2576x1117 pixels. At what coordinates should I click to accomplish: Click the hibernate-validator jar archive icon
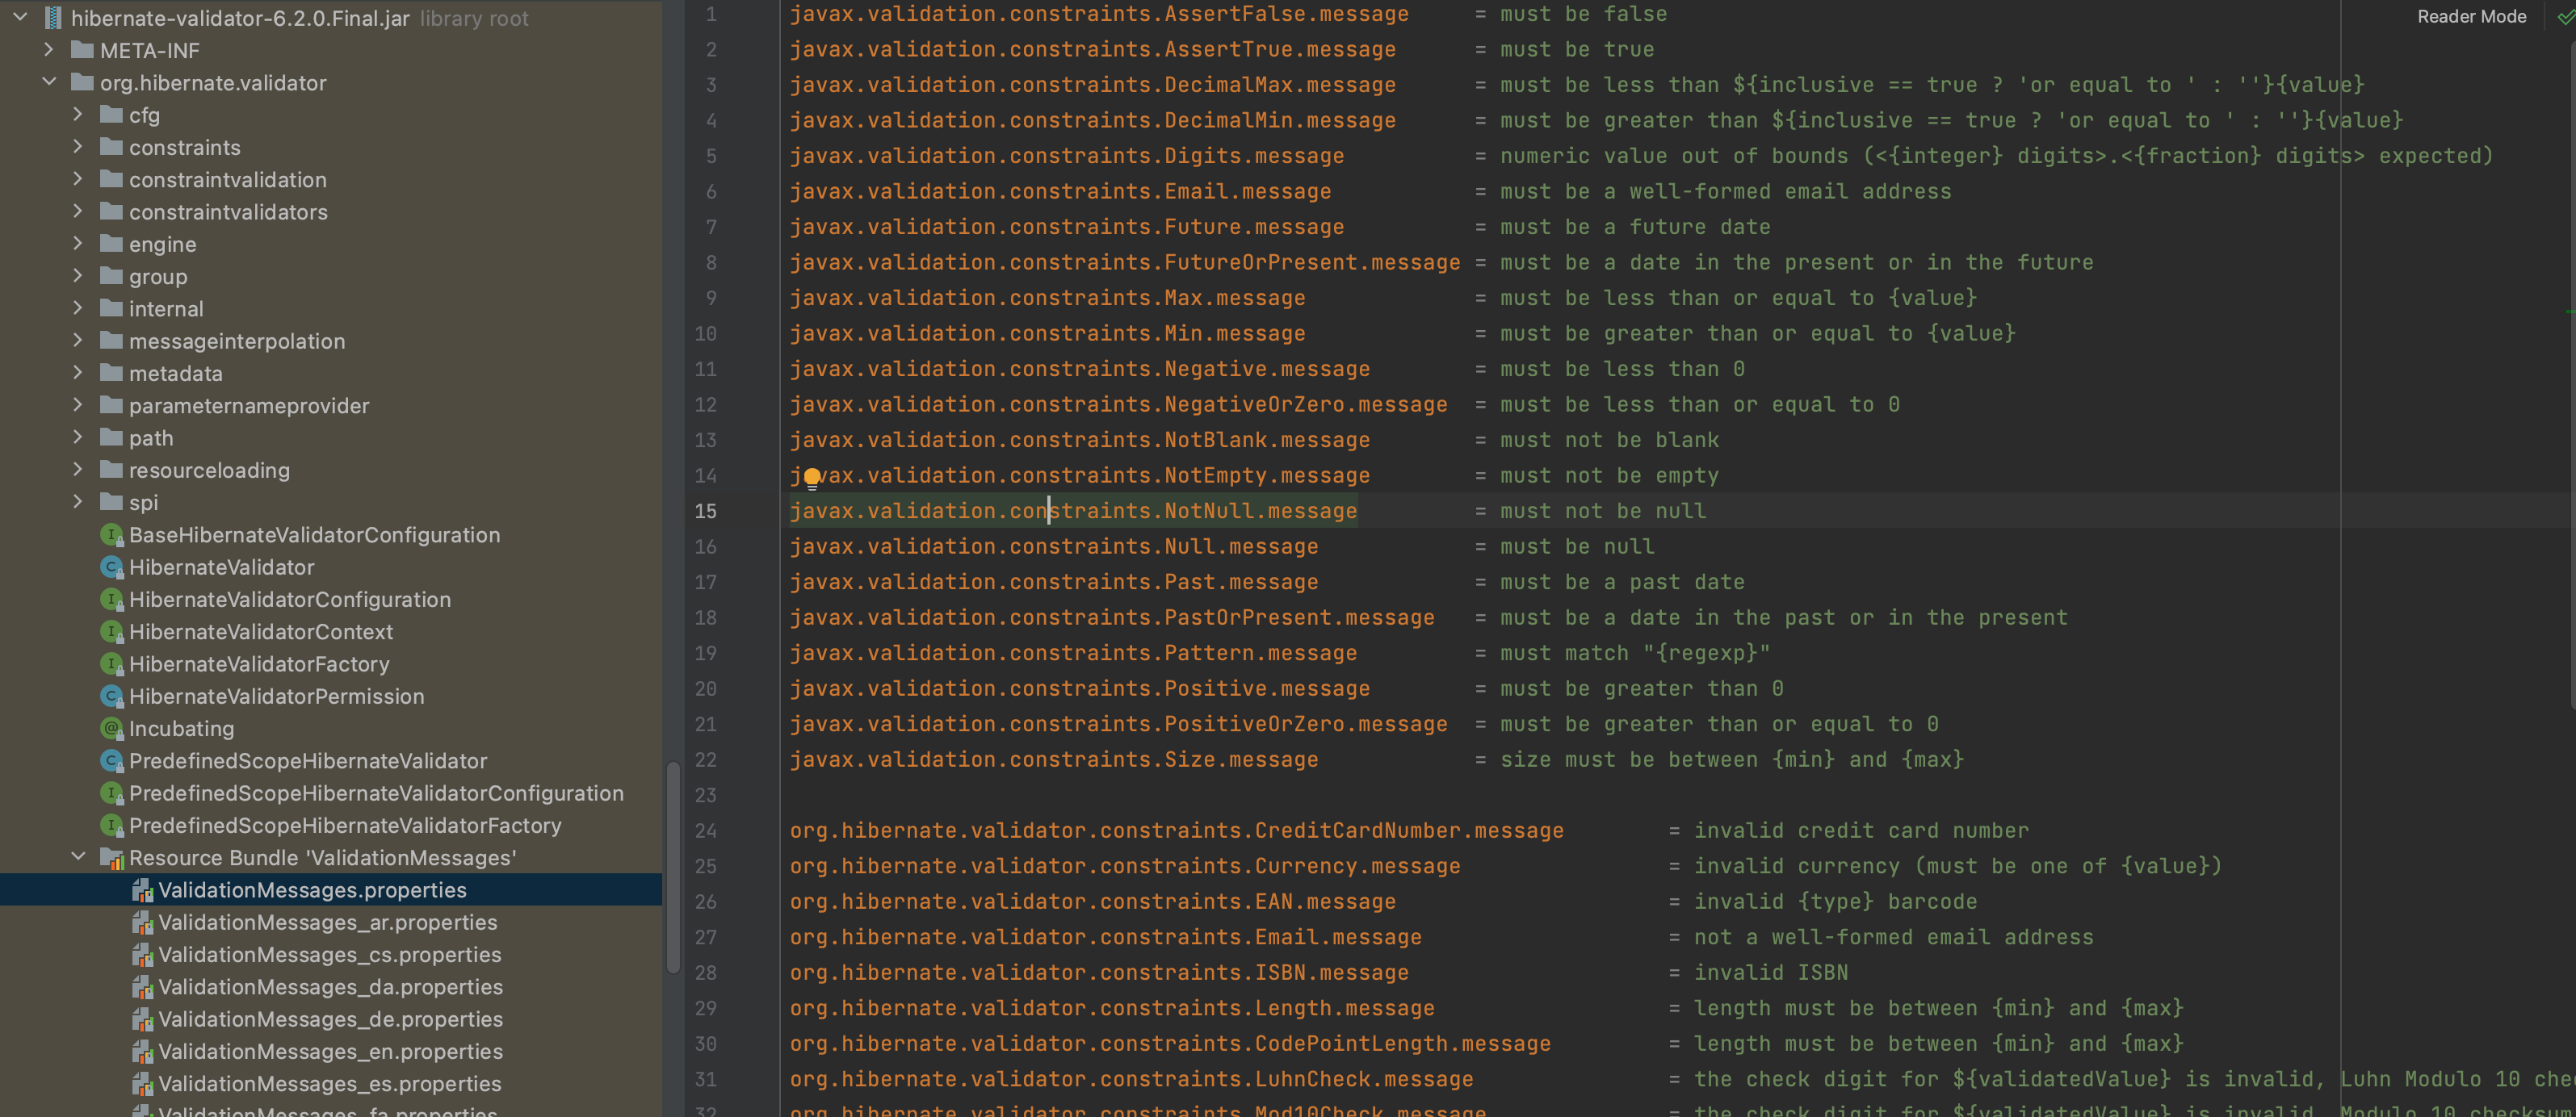pyautogui.click(x=53, y=18)
